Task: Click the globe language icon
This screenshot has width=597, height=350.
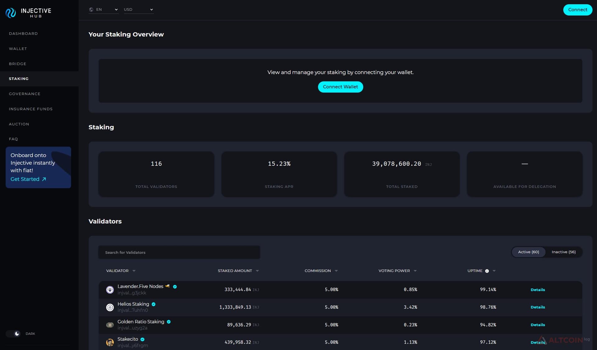Action: tap(91, 10)
